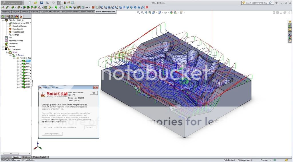Click the New document icon
Screen dimensions: 293x162
point(30,3)
